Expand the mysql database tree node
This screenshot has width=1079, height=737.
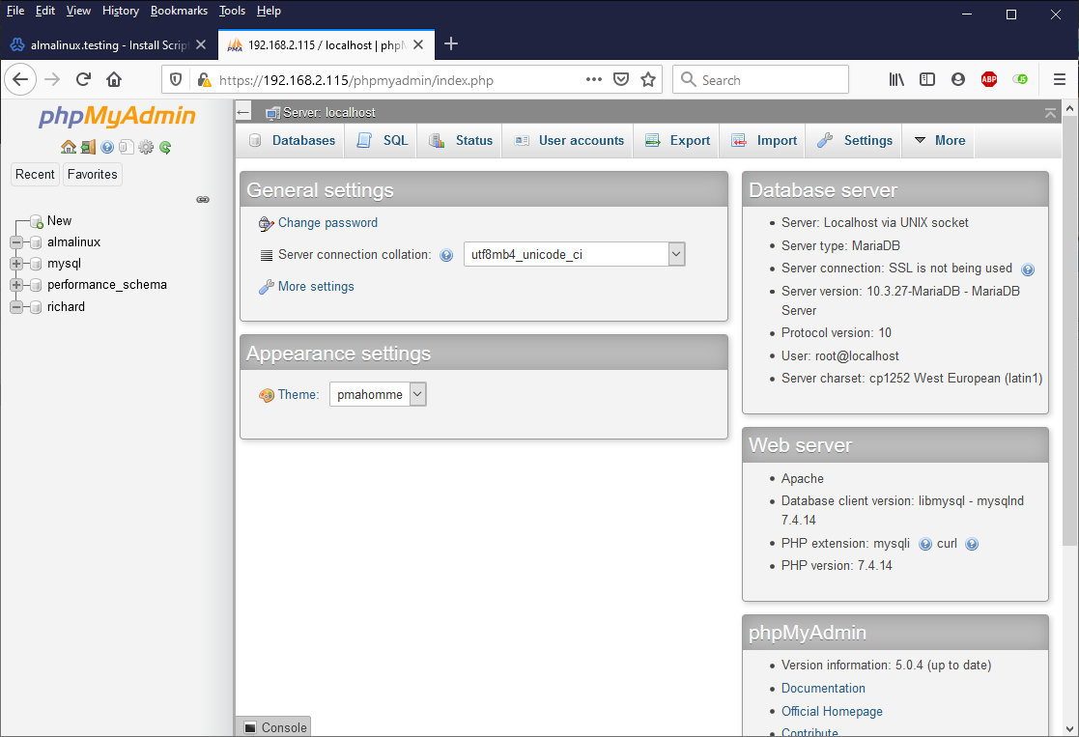tap(16, 264)
